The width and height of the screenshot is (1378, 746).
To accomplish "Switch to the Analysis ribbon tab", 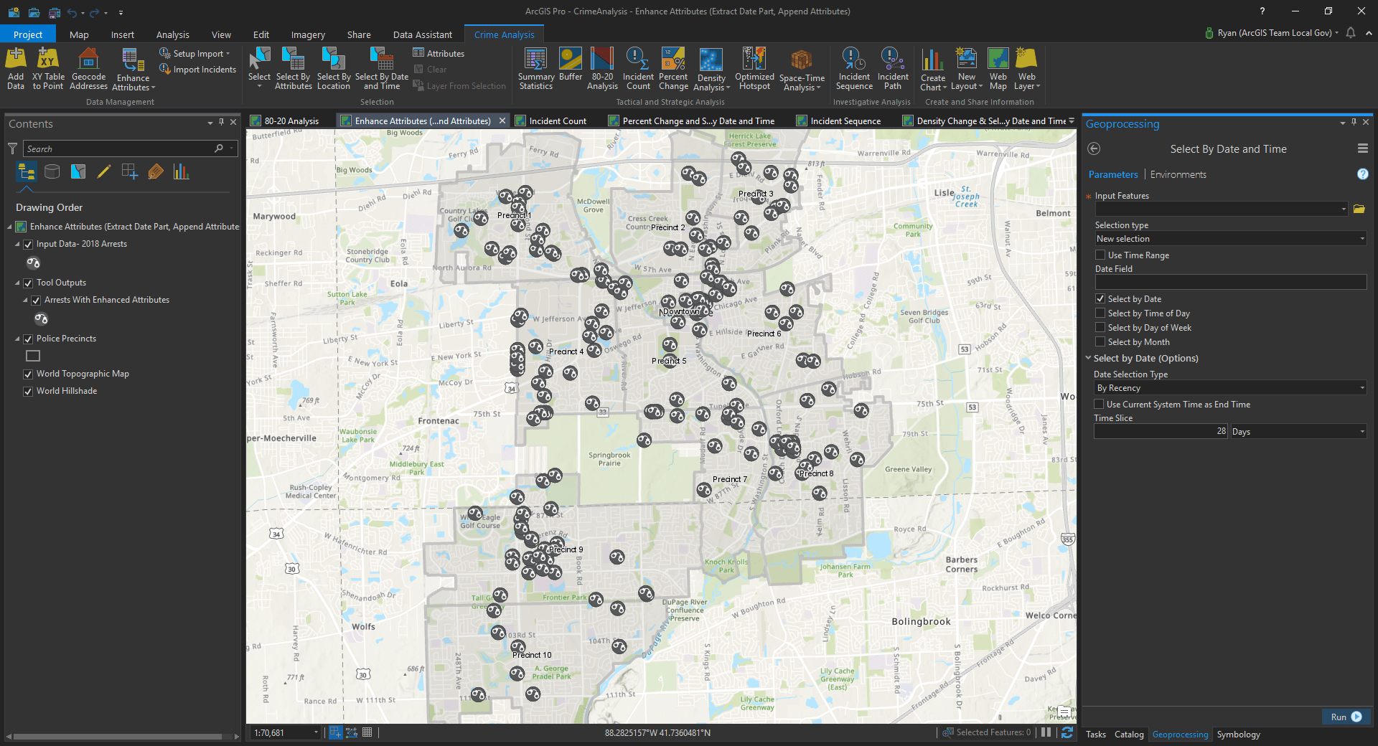I will tap(173, 34).
